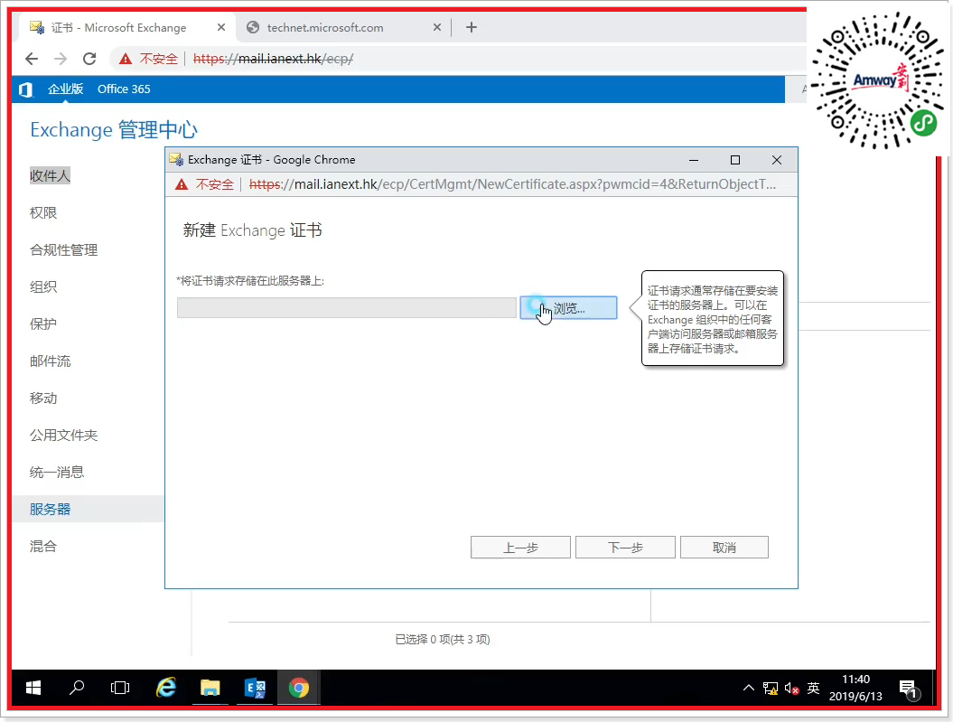This screenshot has height=722, width=953.
Task: Click the Cancel (取消) button
Action: pyautogui.click(x=724, y=548)
